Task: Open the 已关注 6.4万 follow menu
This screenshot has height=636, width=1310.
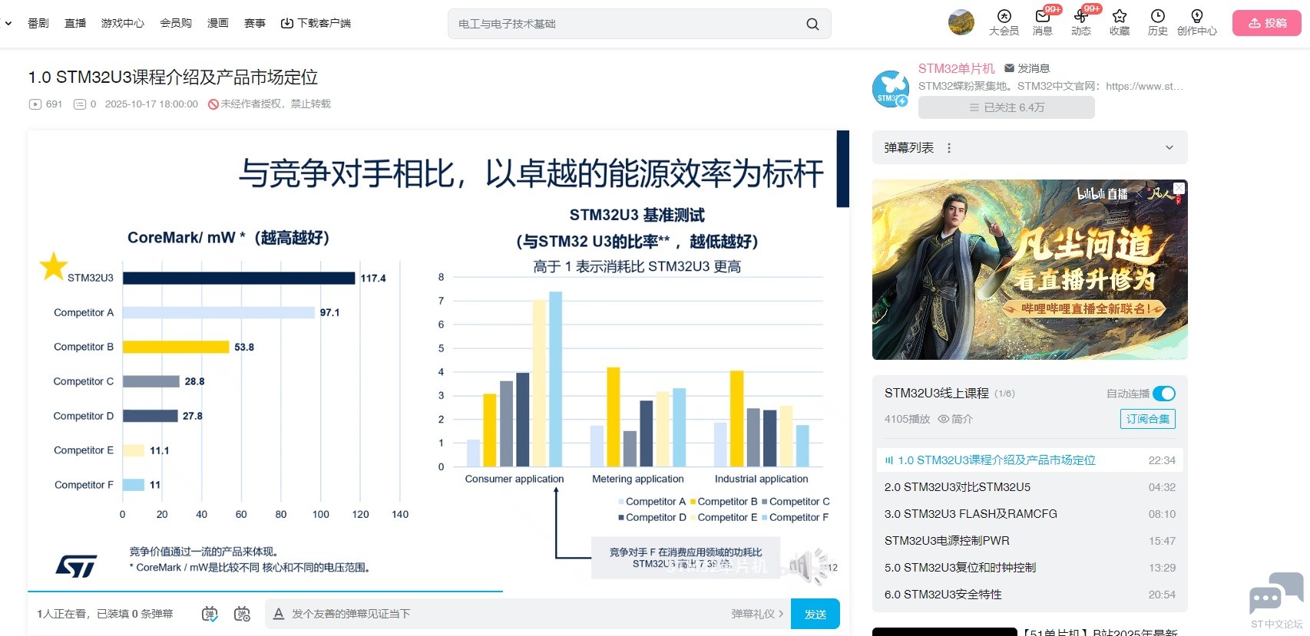Action: tap(1006, 107)
